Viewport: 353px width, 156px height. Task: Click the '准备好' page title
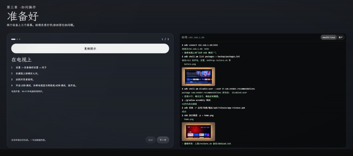pyautogui.click(x=23, y=16)
